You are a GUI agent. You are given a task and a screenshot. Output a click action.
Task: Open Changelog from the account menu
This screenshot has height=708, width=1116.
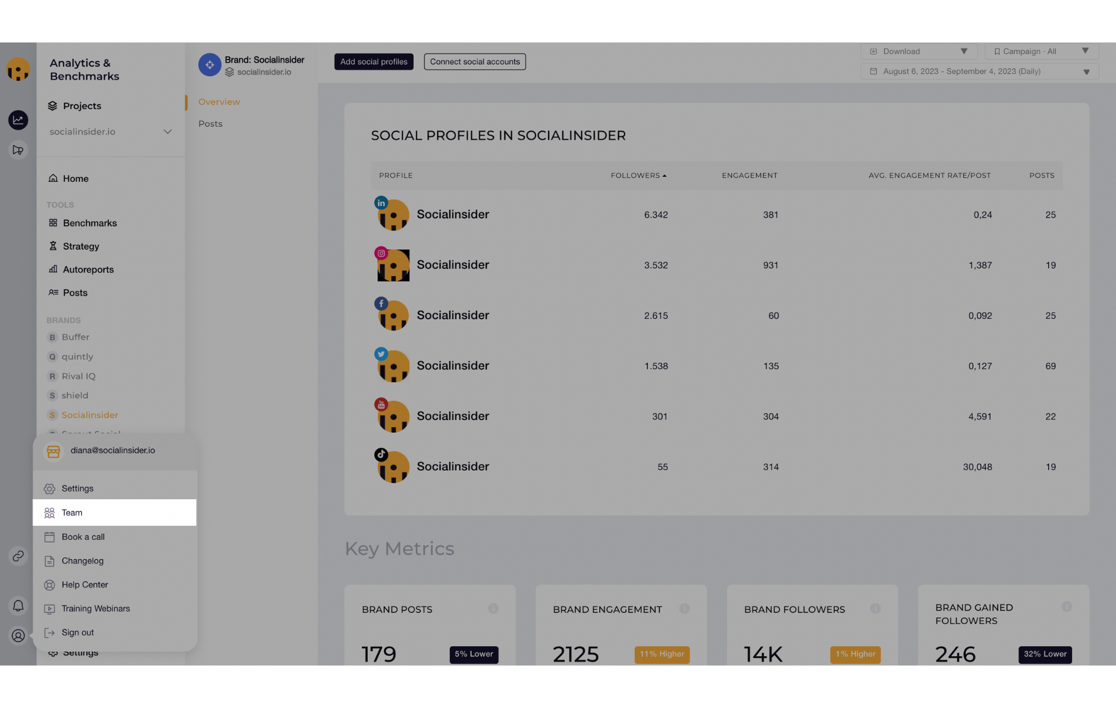(x=115, y=560)
